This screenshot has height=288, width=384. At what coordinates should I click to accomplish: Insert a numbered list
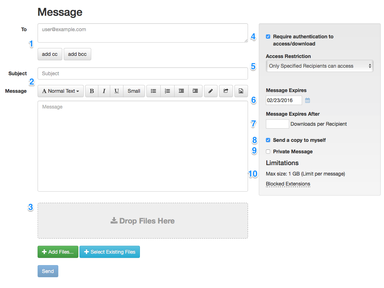167,91
